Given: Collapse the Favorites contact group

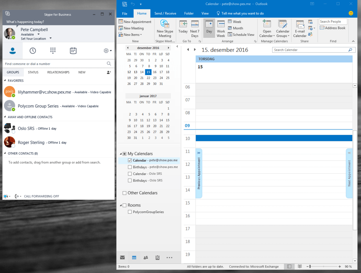Looking at the screenshot, I should [x=5, y=81].
